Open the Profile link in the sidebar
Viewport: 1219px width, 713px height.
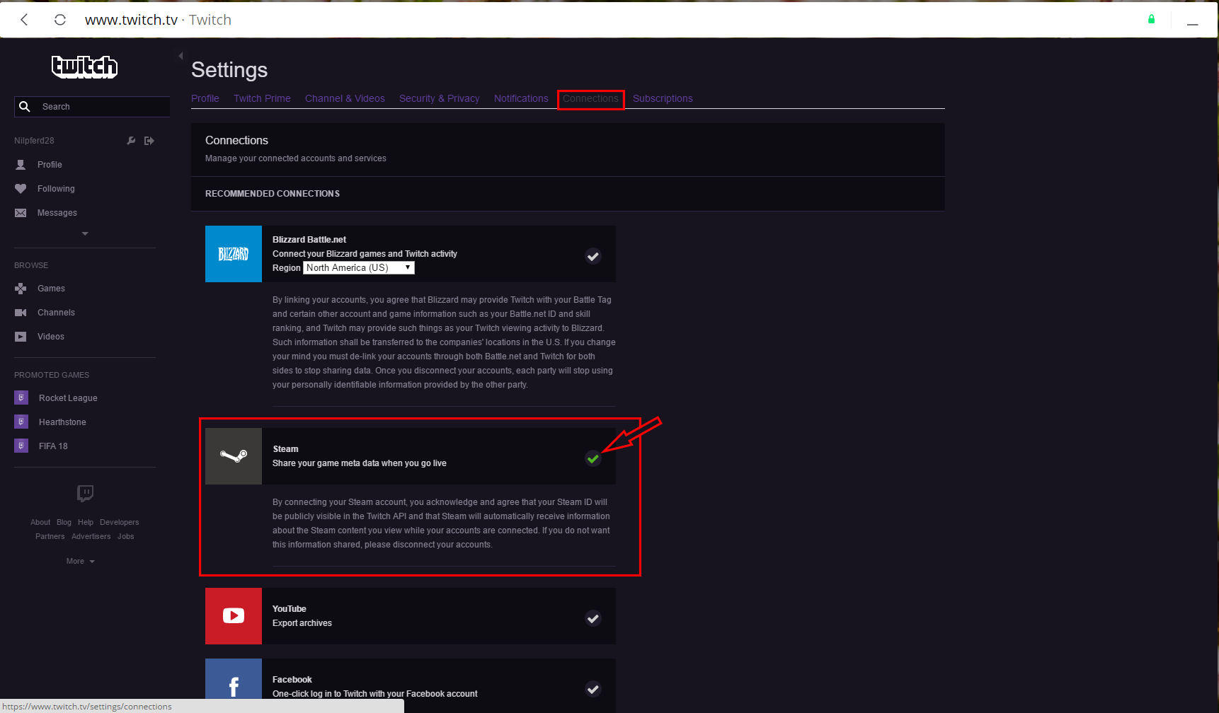pos(50,165)
